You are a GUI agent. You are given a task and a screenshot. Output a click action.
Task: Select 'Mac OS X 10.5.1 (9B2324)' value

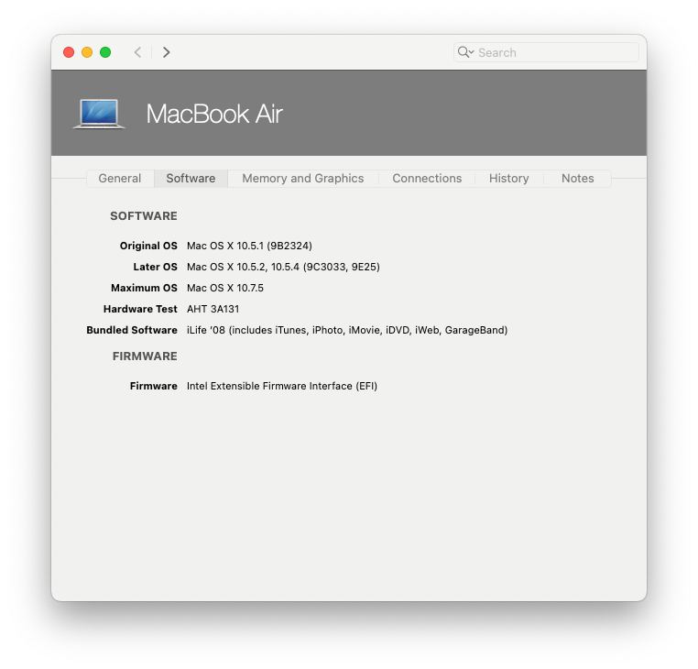coord(249,246)
